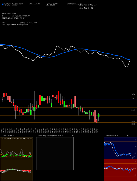The width and height of the screenshot is (137, 181).
Task: Click the 'Stochastics: 10.15' readout
Action: click(x=8, y=14)
